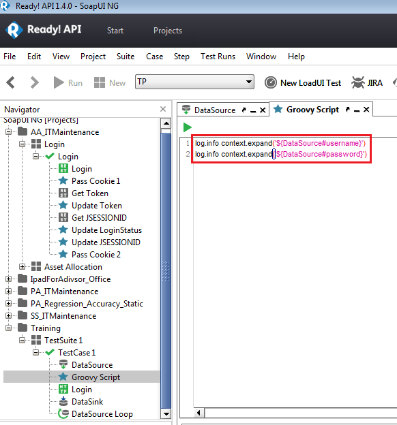Screen dimensions: 397x425
Task: Detach the Groovy Script tab with arrow icon
Action: 348,110
